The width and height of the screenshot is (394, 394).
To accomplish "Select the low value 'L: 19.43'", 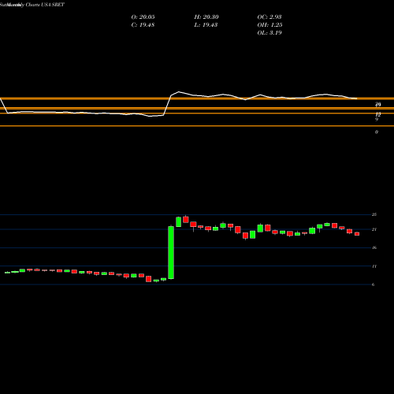I will (206, 24).
